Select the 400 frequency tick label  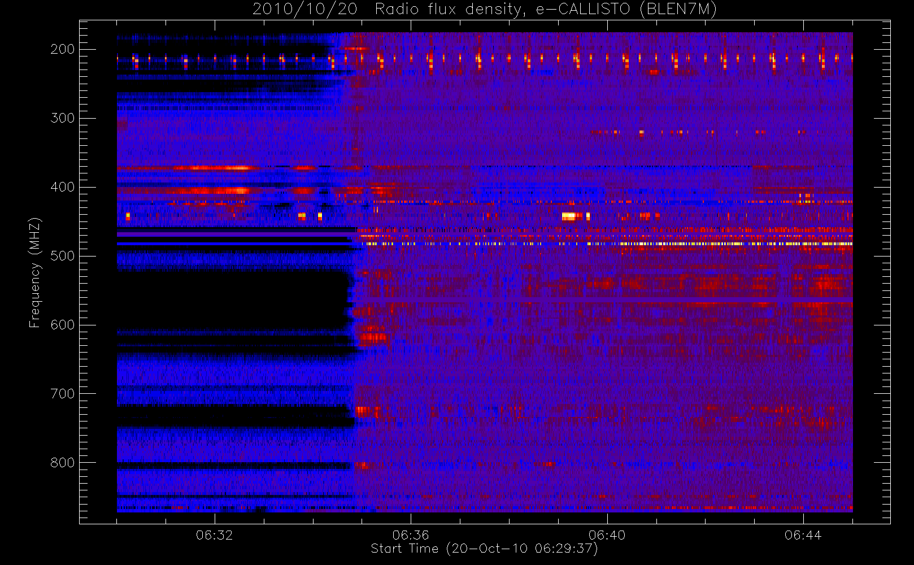click(x=63, y=187)
